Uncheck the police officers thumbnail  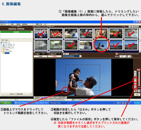click(x=41, y=33)
